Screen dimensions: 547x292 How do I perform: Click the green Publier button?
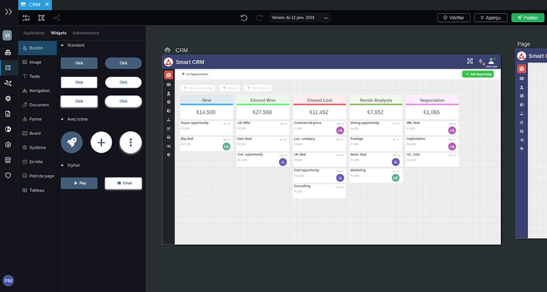point(528,18)
